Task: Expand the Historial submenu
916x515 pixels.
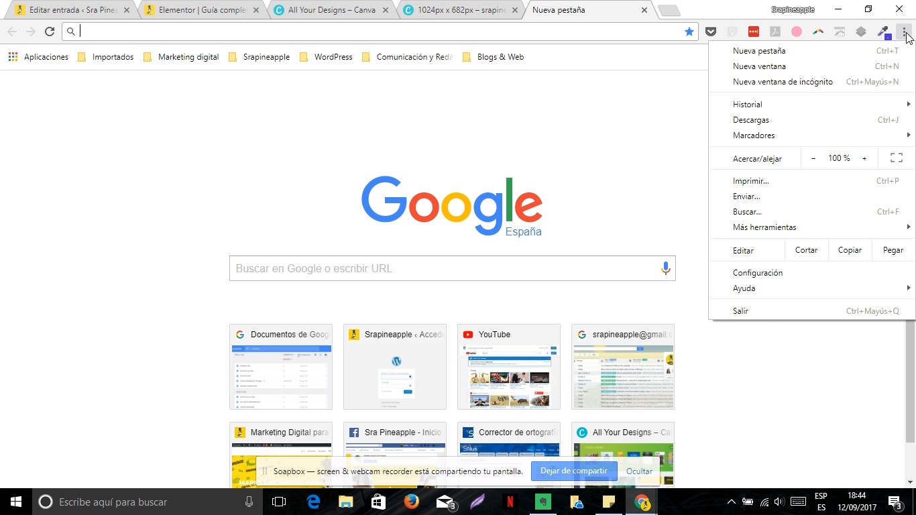Action: [x=812, y=105]
